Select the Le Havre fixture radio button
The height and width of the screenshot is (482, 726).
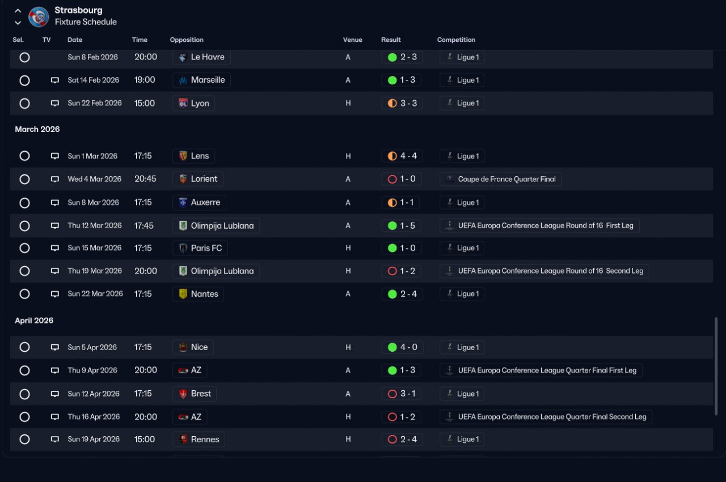(x=24, y=57)
